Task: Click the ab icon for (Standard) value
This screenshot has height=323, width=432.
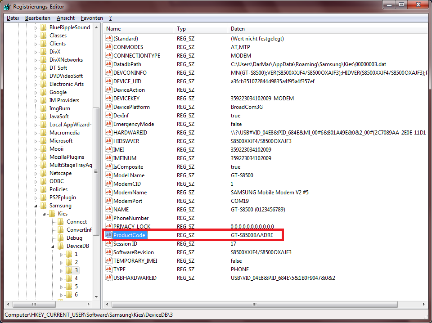Action: click(109, 38)
